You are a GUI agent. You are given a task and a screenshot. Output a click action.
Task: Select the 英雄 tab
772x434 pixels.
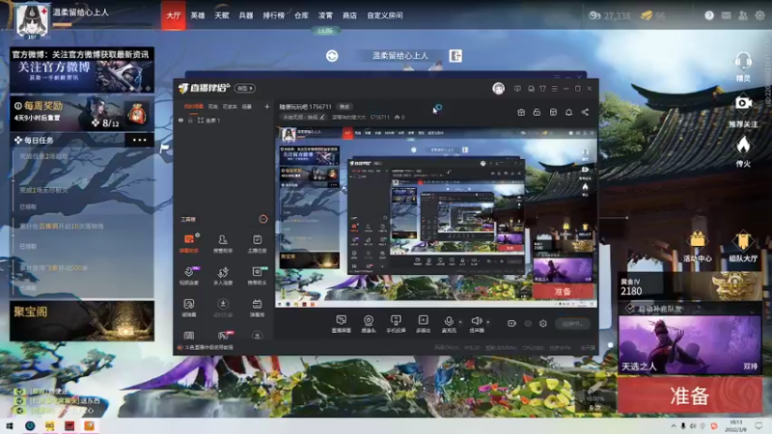pyautogui.click(x=198, y=15)
